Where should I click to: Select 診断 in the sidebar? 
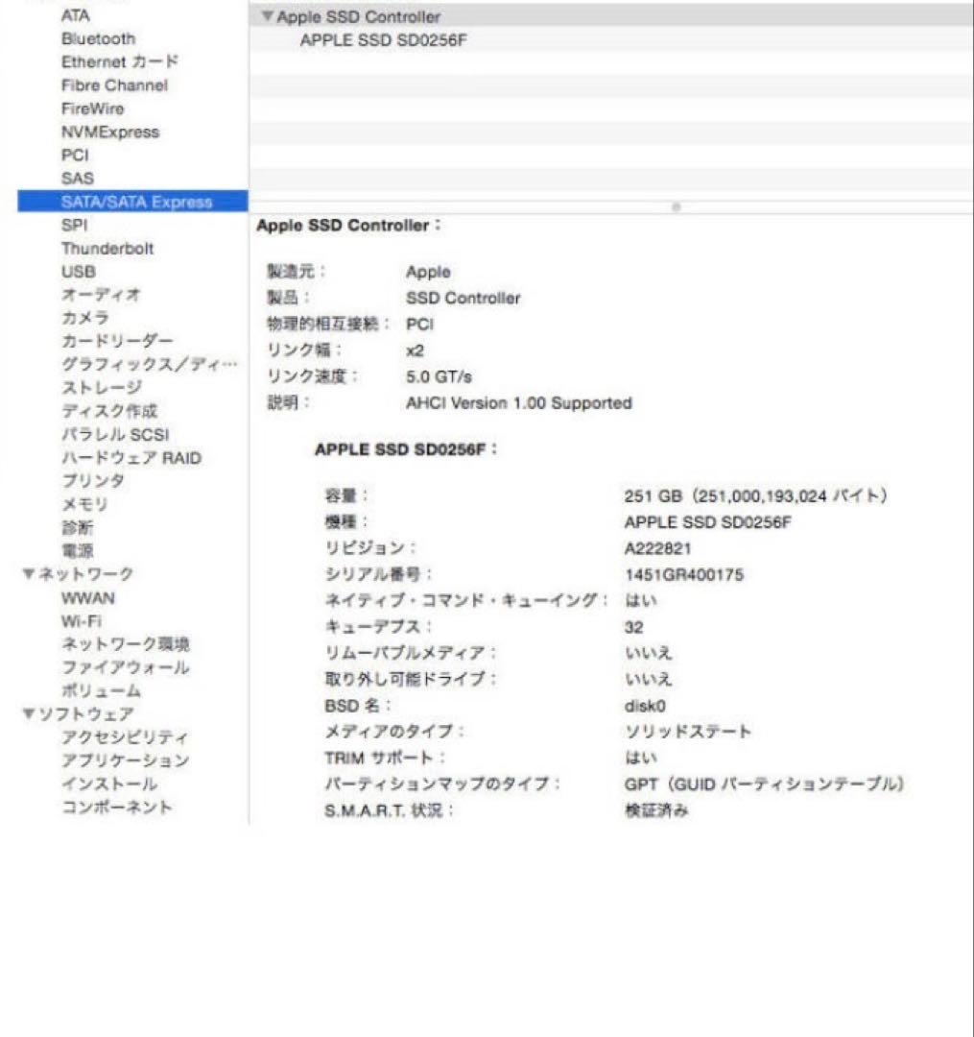click(78, 528)
